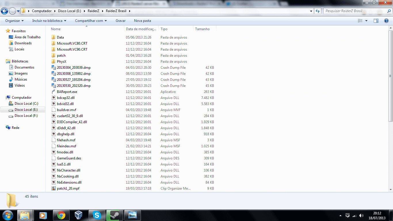The height and width of the screenshot is (221, 393).
Task: Open Downloads in the sidebar
Action: pyautogui.click(x=23, y=43)
